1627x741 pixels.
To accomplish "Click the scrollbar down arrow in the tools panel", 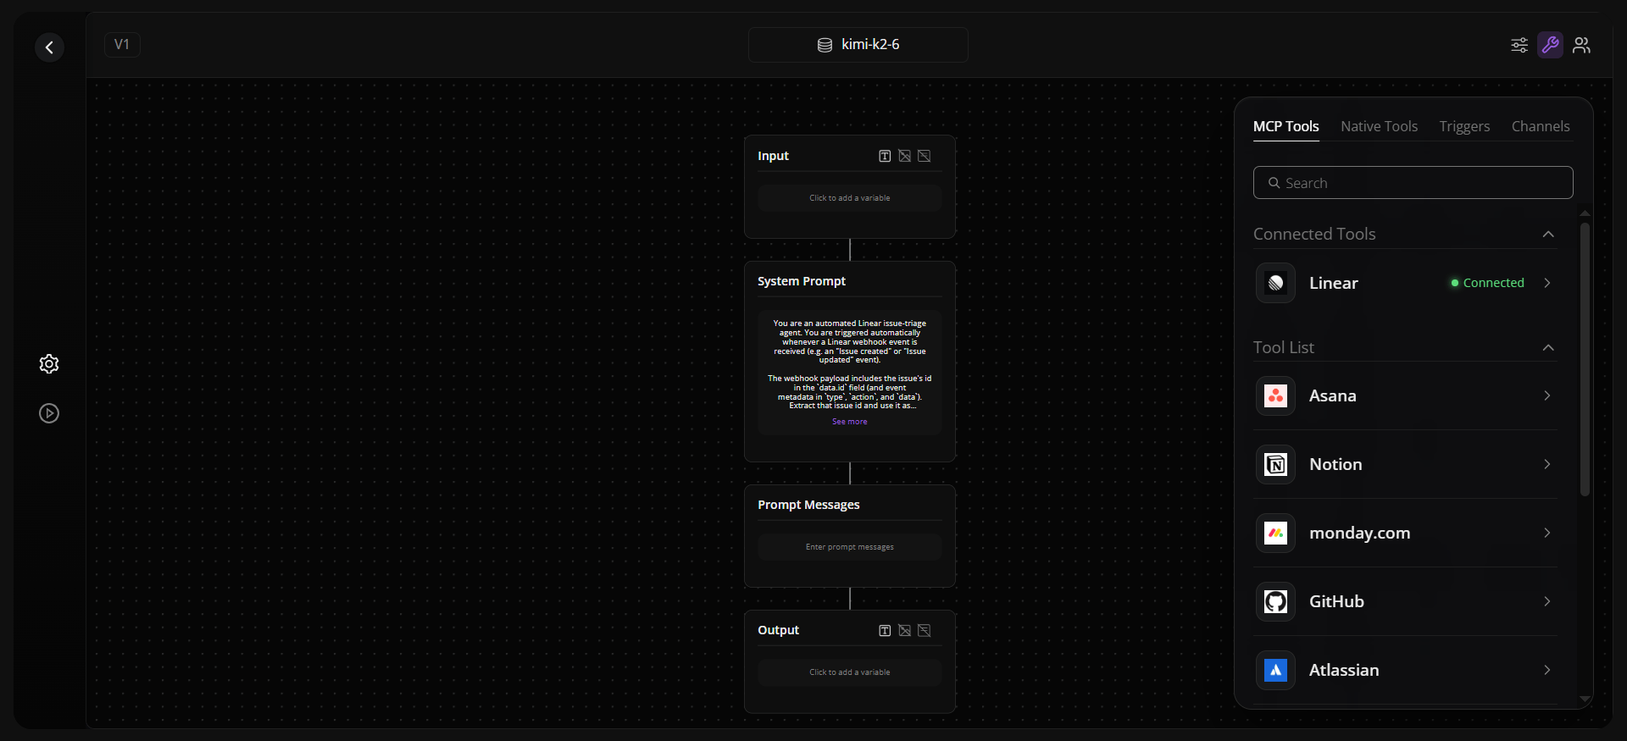I will 1585,700.
